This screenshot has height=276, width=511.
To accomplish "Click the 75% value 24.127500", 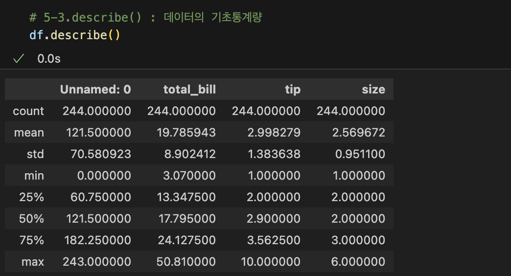I will [187, 240].
